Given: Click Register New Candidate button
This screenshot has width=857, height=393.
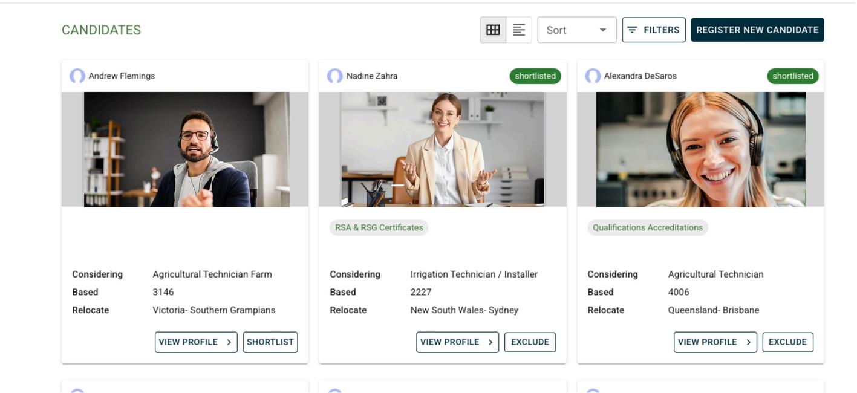Looking at the screenshot, I should tap(757, 30).
